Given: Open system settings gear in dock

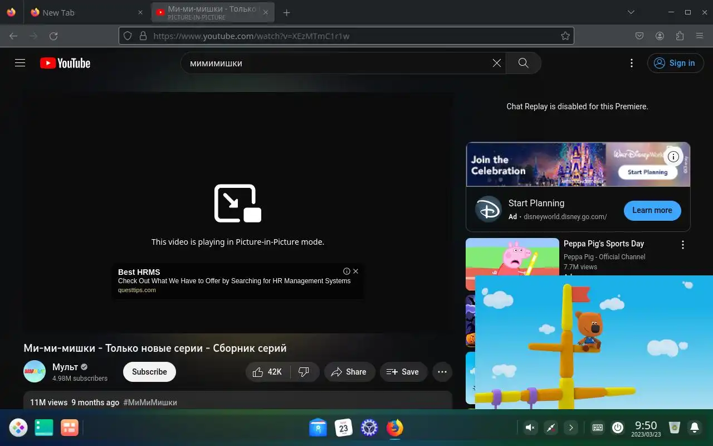Looking at the screenshot, I should click(369, 428).
